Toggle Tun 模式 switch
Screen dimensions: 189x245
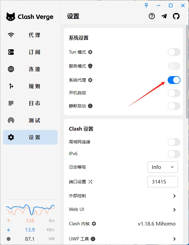pos(174,52)
